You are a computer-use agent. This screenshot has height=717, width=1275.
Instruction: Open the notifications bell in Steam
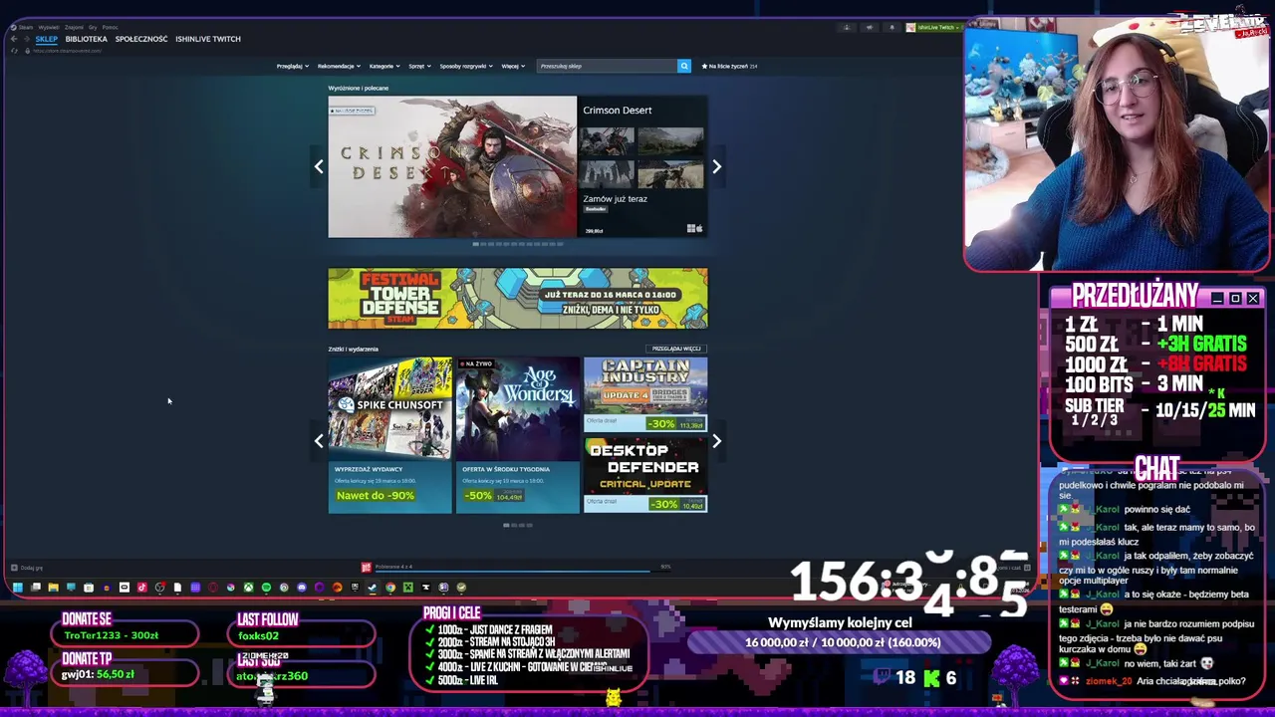point(892,27)
